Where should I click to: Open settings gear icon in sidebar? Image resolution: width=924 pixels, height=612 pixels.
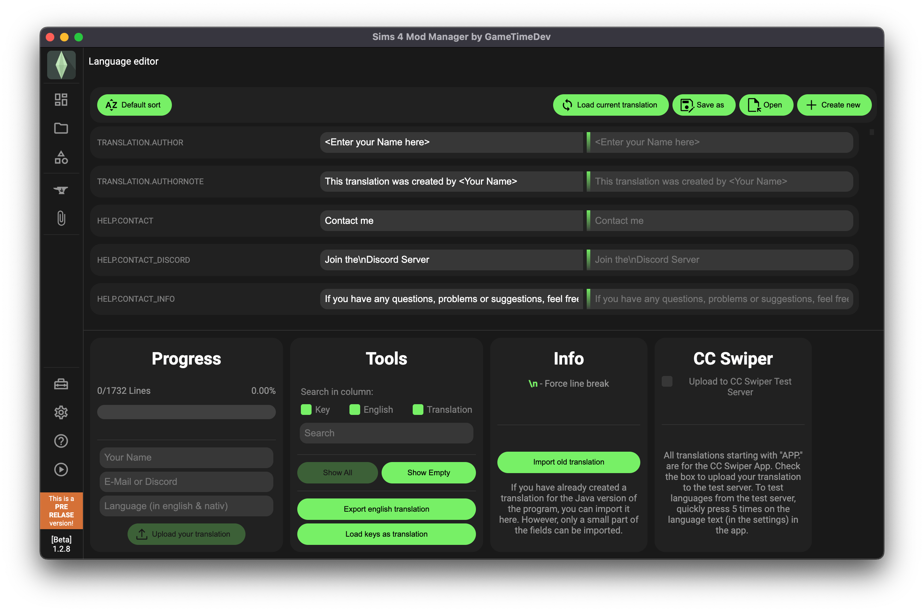[x=61, y=412]
